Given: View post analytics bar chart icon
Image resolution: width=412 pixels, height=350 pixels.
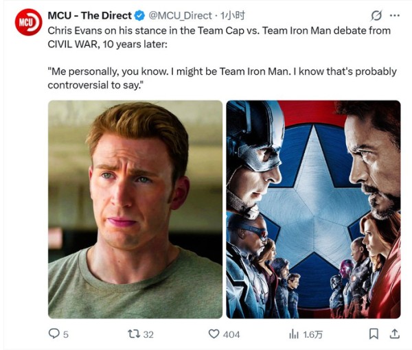Looking at the screenshot, I should [294, 334].
